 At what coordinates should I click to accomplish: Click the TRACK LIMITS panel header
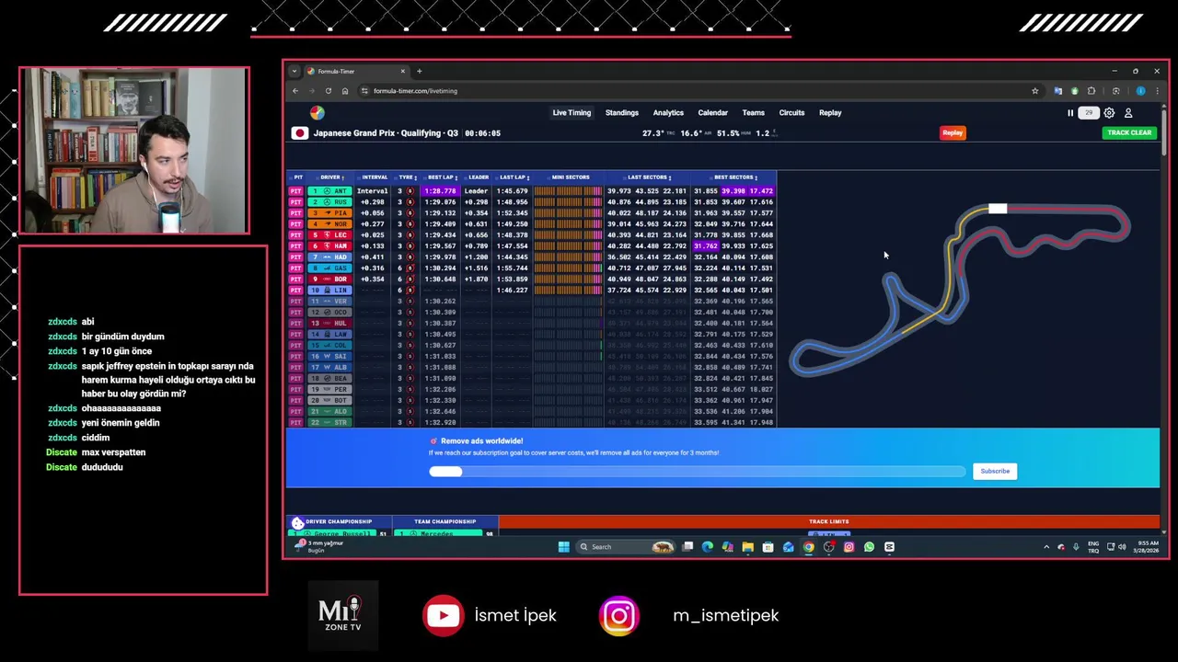pos(828,521)
